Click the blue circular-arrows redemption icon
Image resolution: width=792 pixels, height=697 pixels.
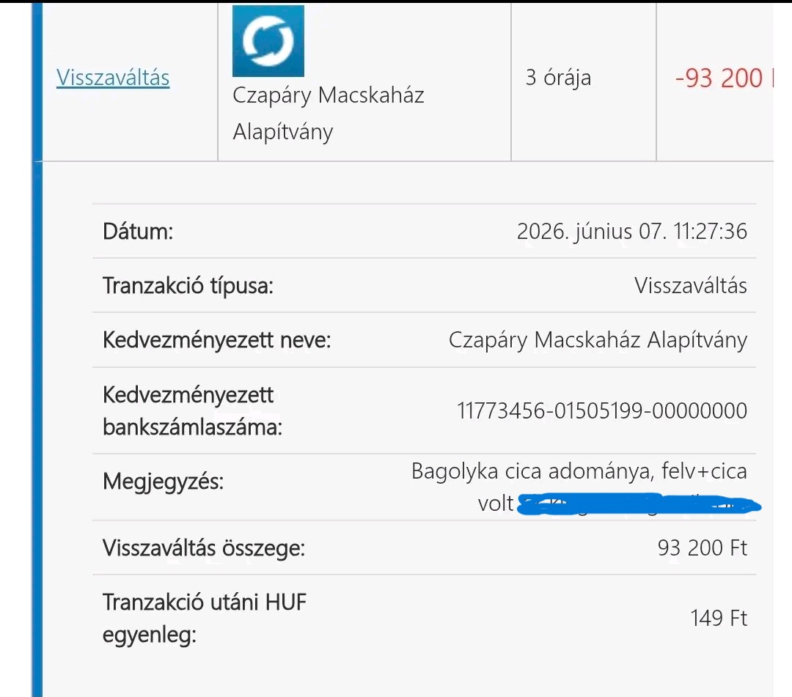pos(268,41)
